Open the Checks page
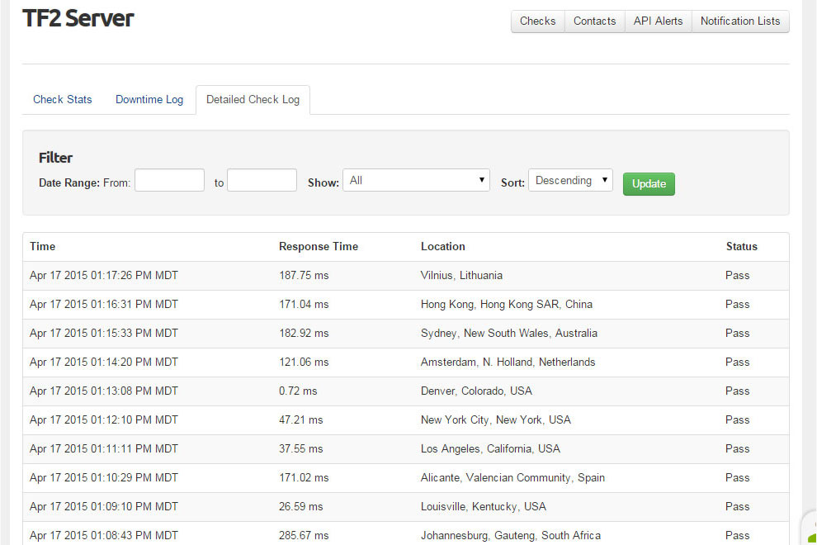Viewport: 817px width, 545px height. 538,21
